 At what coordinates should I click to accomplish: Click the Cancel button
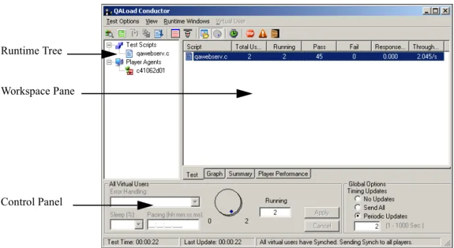[x=322, y=226]
